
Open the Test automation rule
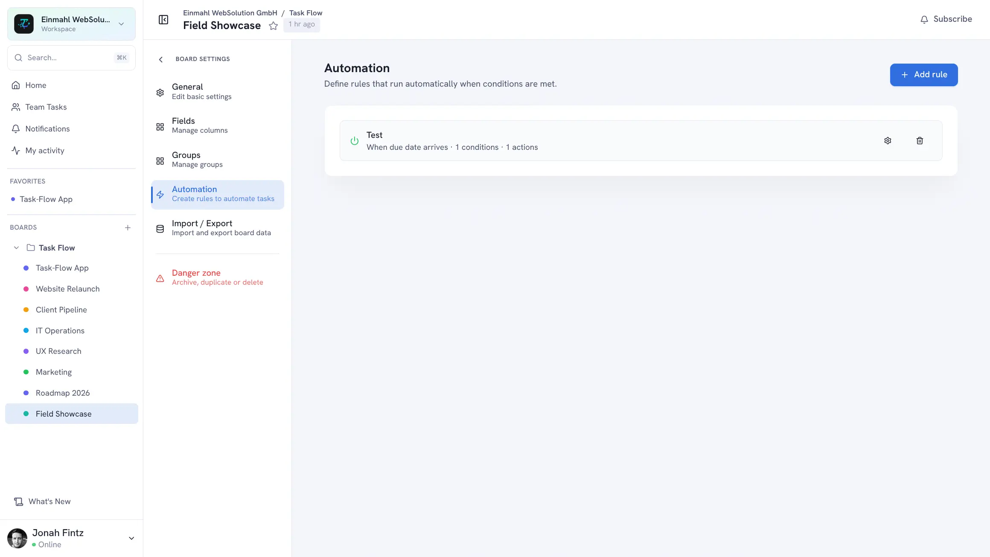coord(641,141)
